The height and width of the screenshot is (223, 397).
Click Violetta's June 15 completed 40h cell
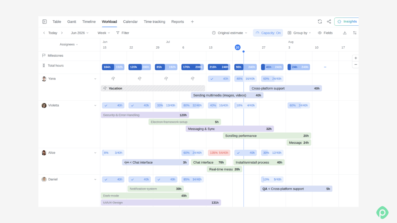tap(113, 105)
